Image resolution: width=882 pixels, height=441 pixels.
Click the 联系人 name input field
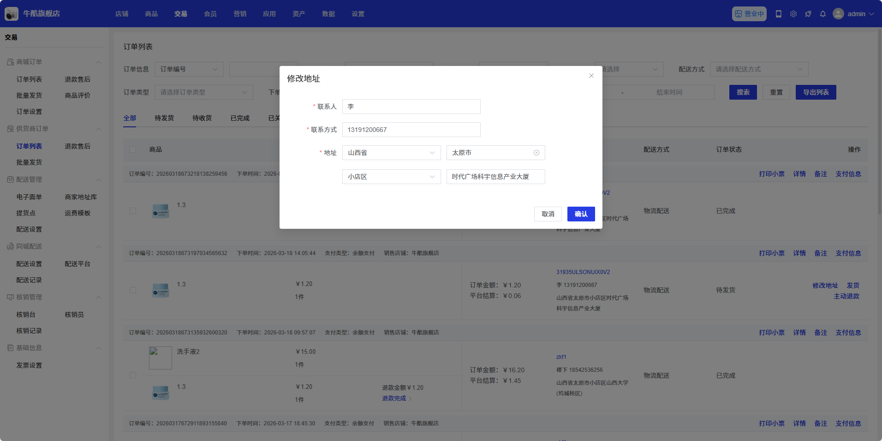pos(411,107)
